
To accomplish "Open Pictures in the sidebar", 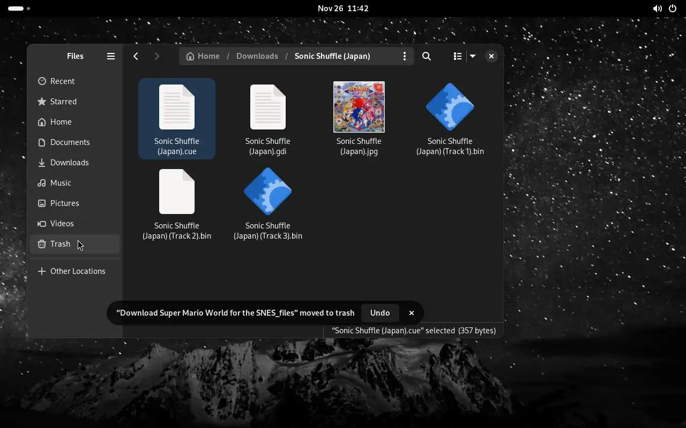I will click(75, 203).
